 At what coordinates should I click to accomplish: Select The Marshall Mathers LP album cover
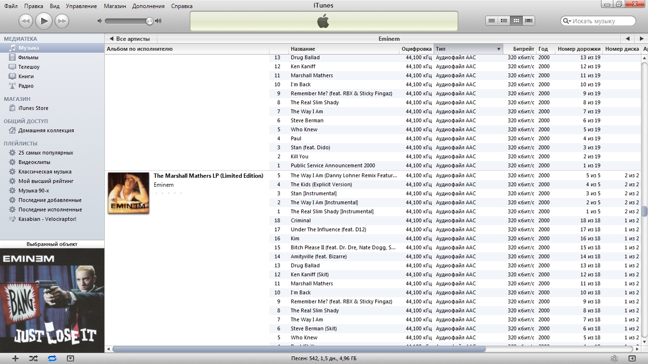[129, 193]
